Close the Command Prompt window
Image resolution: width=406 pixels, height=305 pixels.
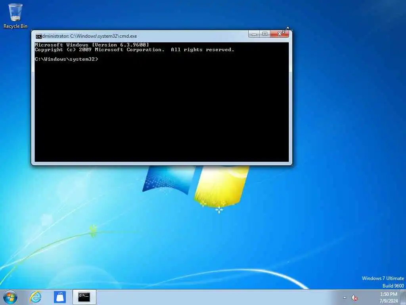click(x=280, y=34)
